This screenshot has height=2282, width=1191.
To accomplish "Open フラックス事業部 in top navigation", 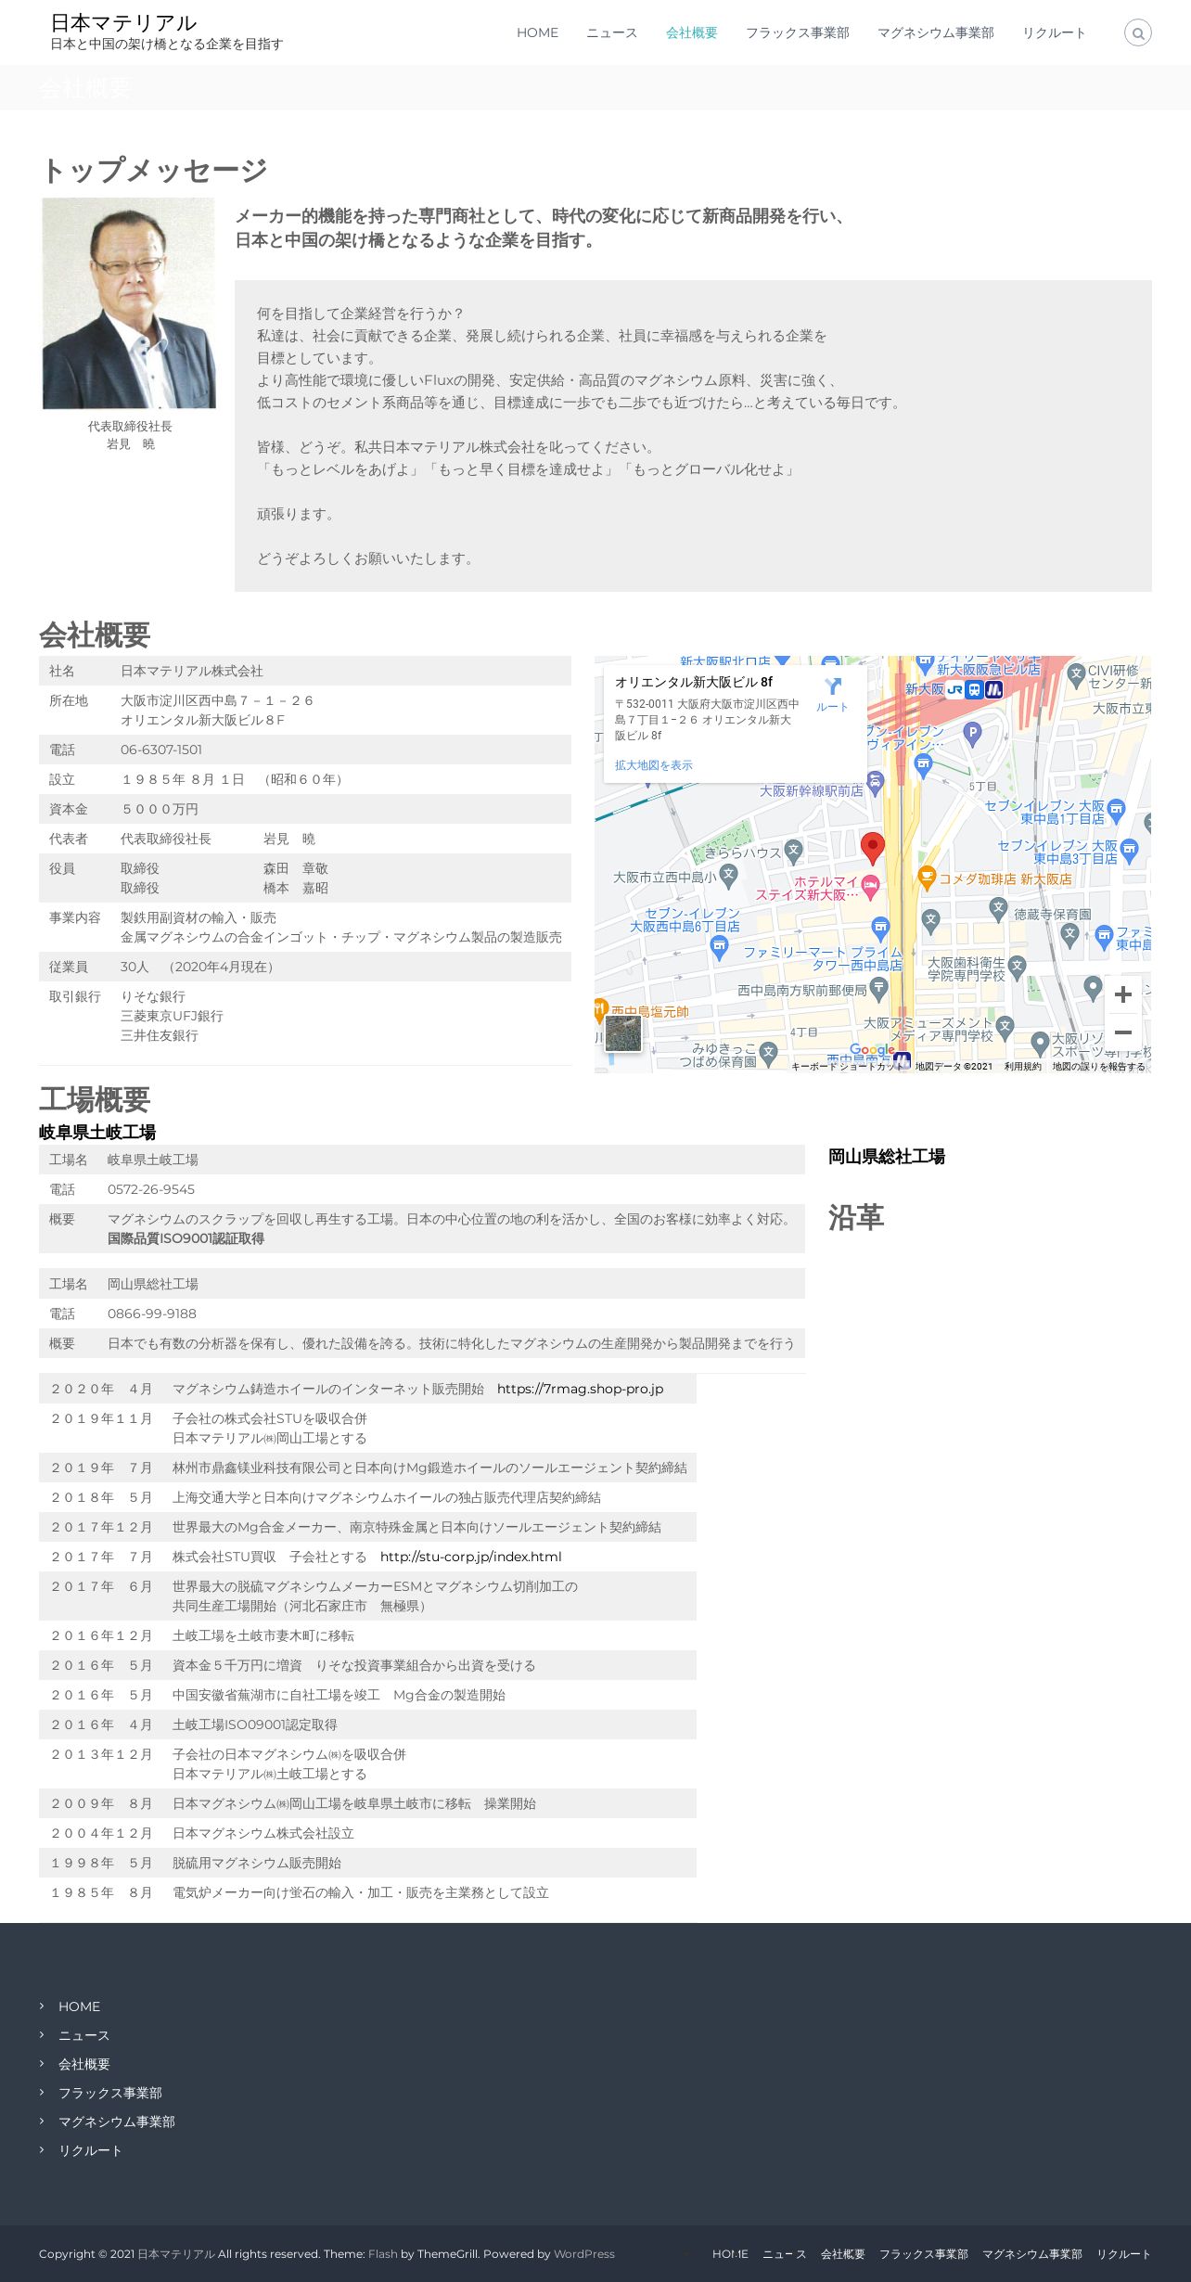I will coord(797,32).
